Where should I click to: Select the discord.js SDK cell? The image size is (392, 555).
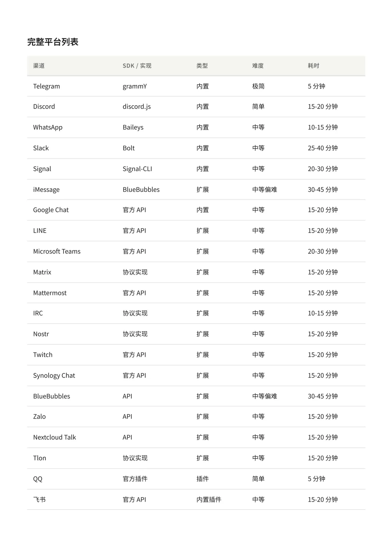(x=136, y=107)
